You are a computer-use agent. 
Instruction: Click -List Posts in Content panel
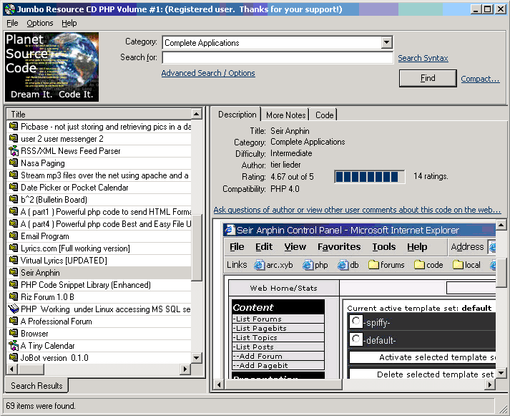click(x=278, y=347)
